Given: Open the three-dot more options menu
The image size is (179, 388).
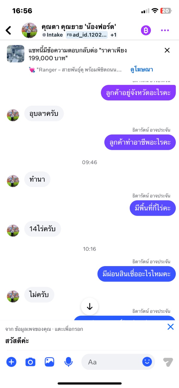Looking at the screenshot, I should (x=165, y=30).
